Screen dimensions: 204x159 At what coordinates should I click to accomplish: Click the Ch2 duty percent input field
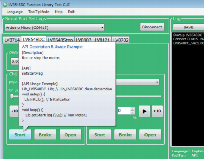(x=124, y=111)
